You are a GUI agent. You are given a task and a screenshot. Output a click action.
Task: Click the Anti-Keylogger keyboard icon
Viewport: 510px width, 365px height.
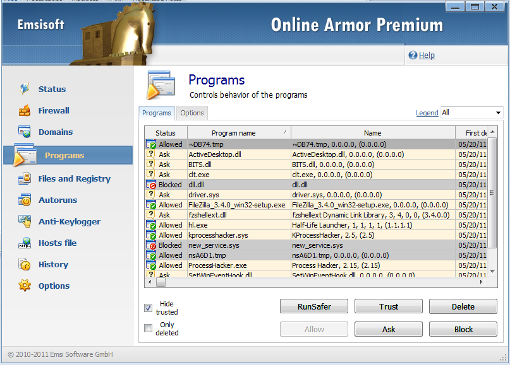click(x=25, y=221)
